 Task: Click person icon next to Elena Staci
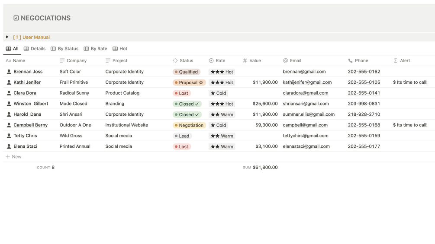[9, 146]
